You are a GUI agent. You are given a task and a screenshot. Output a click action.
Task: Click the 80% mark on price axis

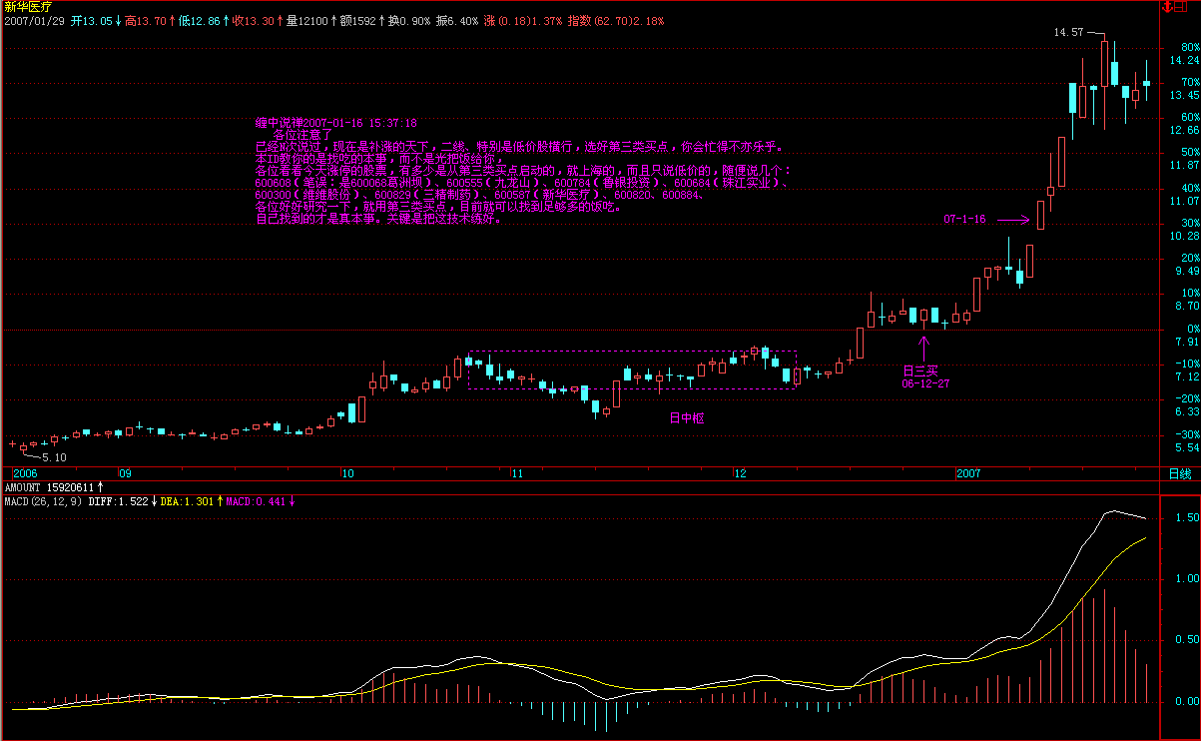pyautogui.click(x=1189, y=47)
